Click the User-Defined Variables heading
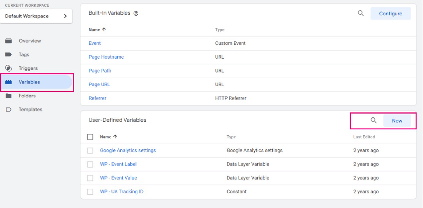Screen dimensions: 423x208 coord(117,120)
